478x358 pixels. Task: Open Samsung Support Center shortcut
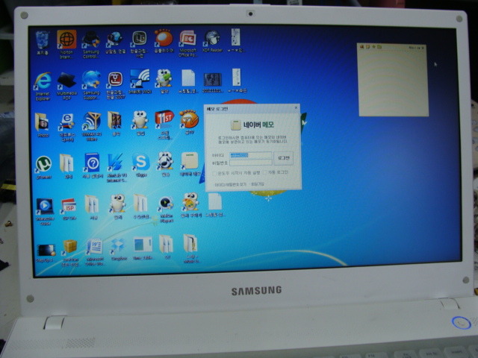(x=91, y=85)
